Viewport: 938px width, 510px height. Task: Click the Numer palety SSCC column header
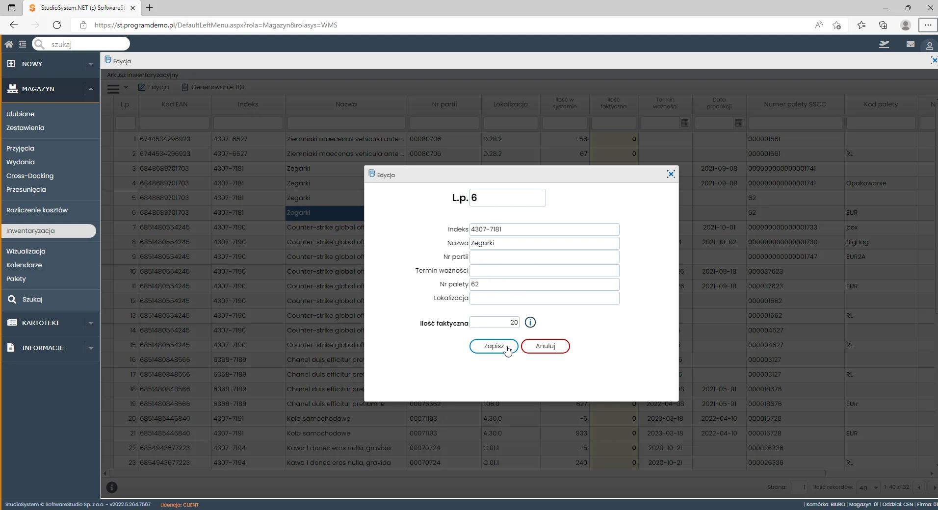point(795,104)
